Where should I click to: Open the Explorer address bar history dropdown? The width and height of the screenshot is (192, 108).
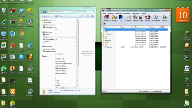click(70, 12)
